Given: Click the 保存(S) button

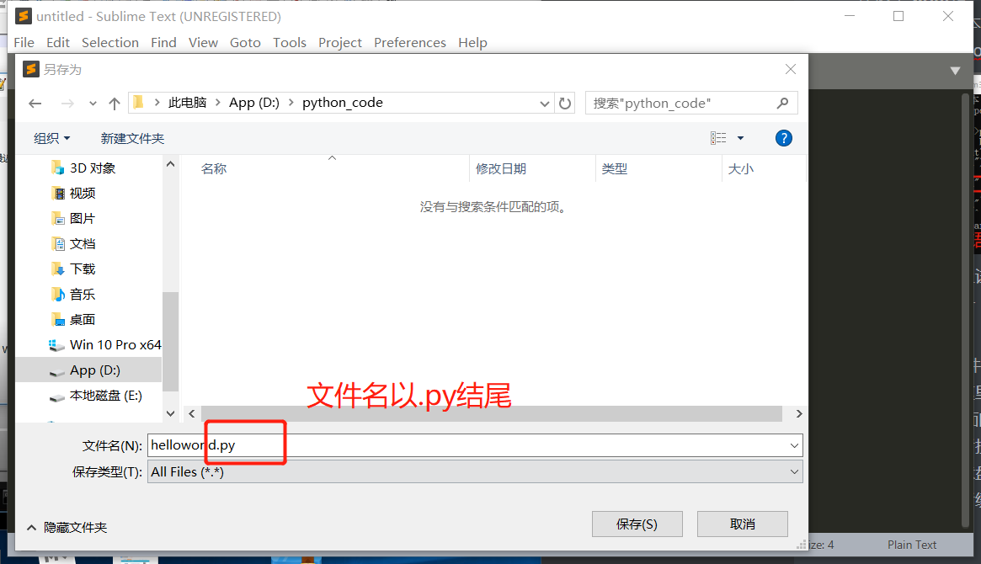Looking at the screenshot, I should [x=637, y=524].
